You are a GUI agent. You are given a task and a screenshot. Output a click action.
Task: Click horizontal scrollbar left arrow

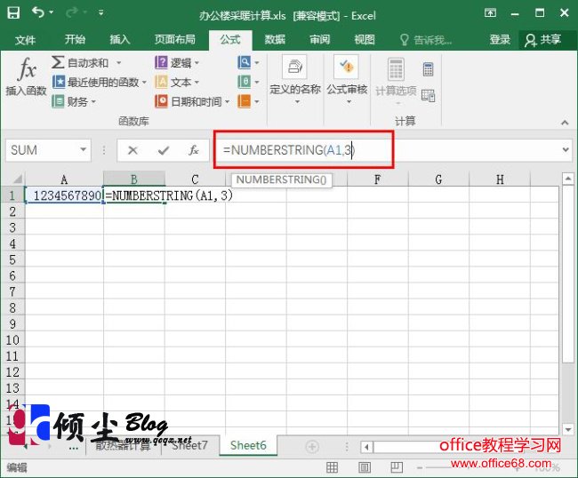point(366,447)
